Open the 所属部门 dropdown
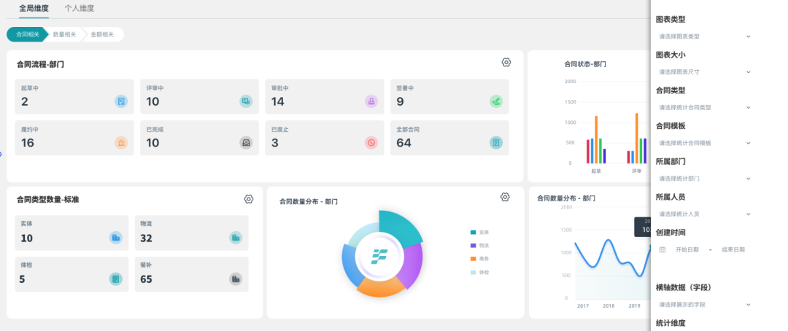The width and height of the screenshot is (788, 331). coord(705,179)
